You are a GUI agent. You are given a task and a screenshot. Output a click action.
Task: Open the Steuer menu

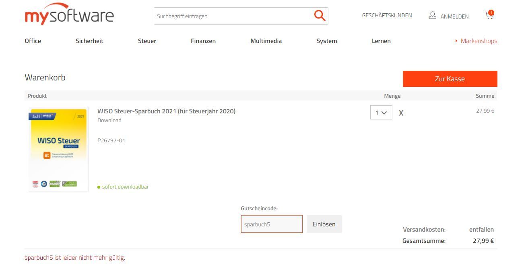point(147,41)
